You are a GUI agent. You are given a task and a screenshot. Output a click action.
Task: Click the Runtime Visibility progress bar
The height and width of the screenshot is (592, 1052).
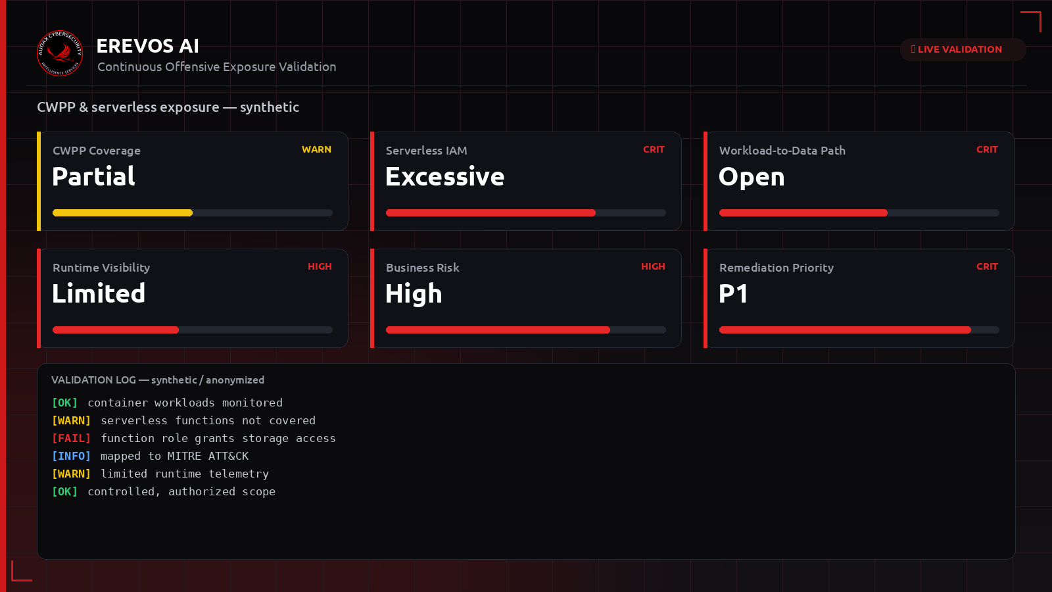coord(193,330)
